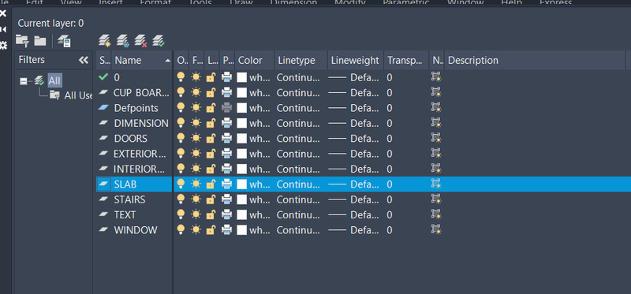Click the SLAB layer status icon
This screenshot has width=631, height=294.
pos(104,184)
